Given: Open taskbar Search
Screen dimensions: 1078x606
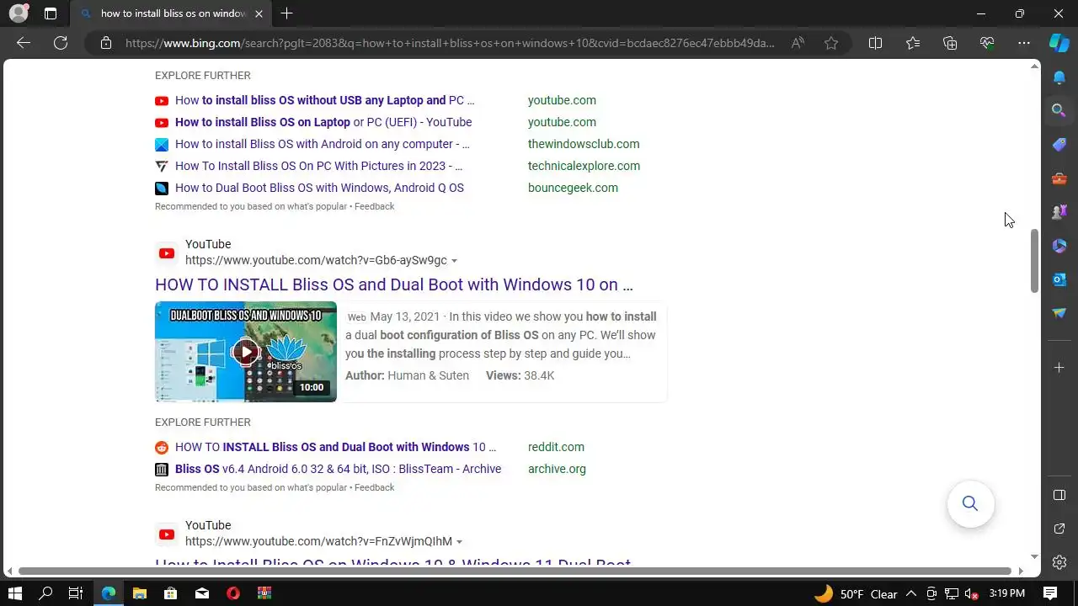Looking at the screenshot, I should 45,593.
